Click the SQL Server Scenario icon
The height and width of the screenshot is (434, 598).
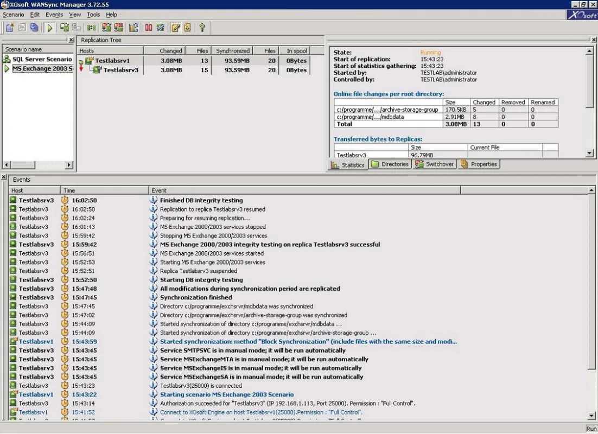7,59
